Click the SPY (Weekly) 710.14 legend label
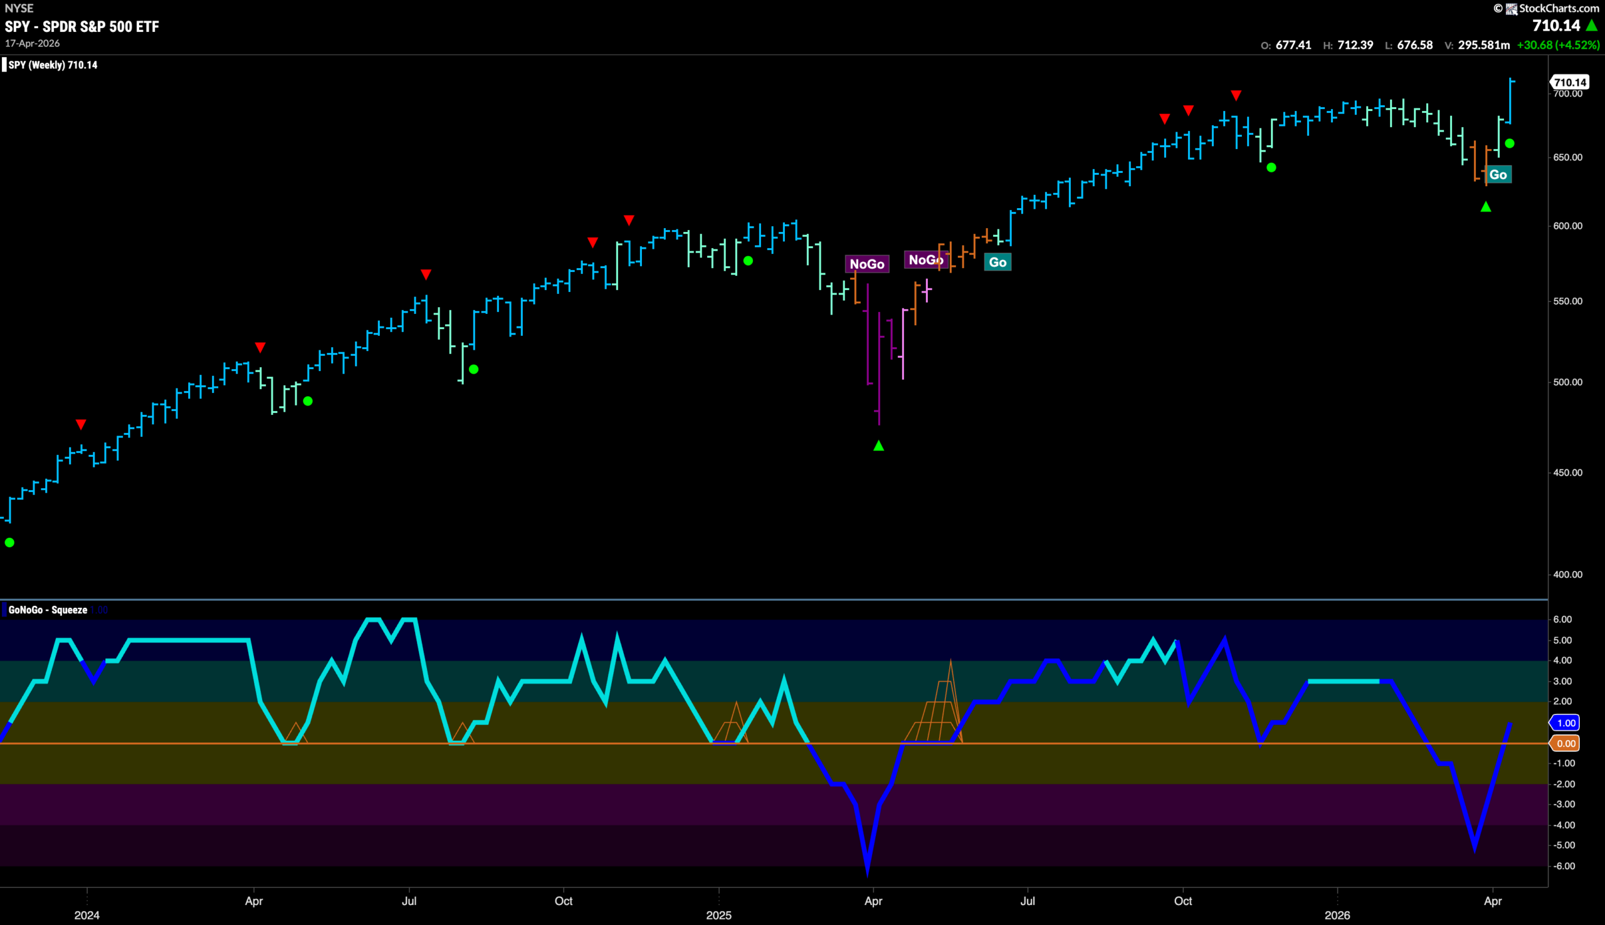The width and height of the screenshot is (1605, 925). tap(53, 65)
